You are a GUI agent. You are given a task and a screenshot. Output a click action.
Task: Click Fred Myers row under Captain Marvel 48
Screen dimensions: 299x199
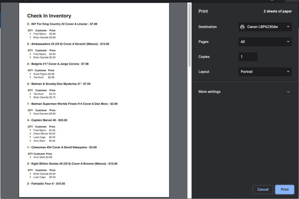42,130
